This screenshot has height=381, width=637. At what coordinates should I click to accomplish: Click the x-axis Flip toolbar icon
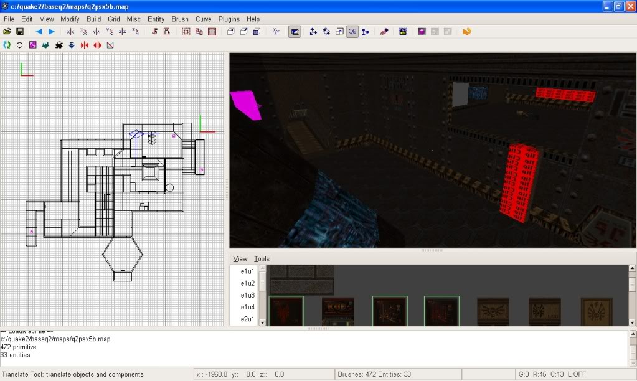click(70, 31)
